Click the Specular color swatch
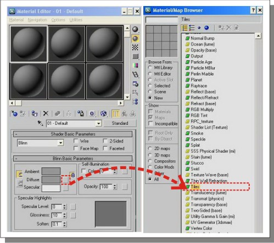Screen dimensions: 274x243 51,188
